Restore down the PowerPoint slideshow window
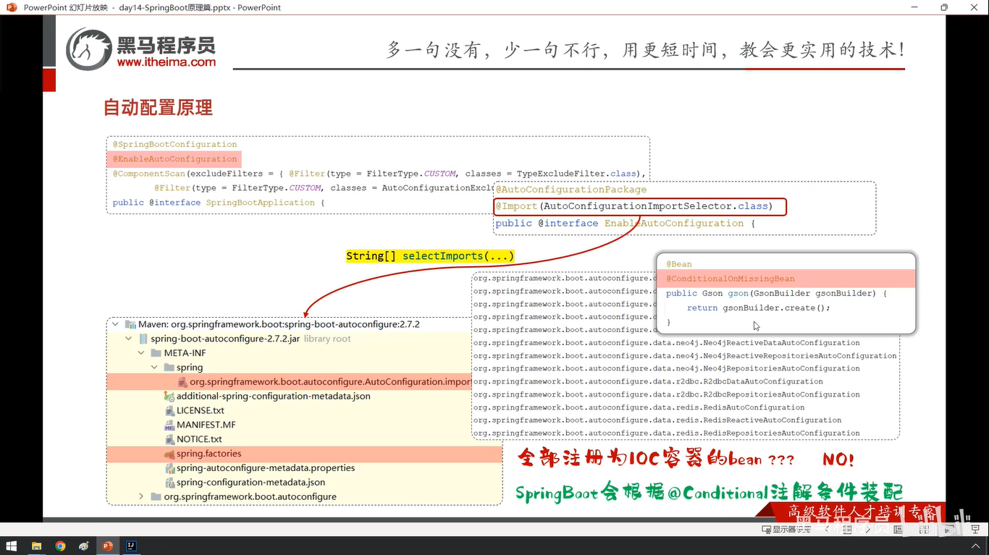Screen dimensions: 989x555 [944, 7]
